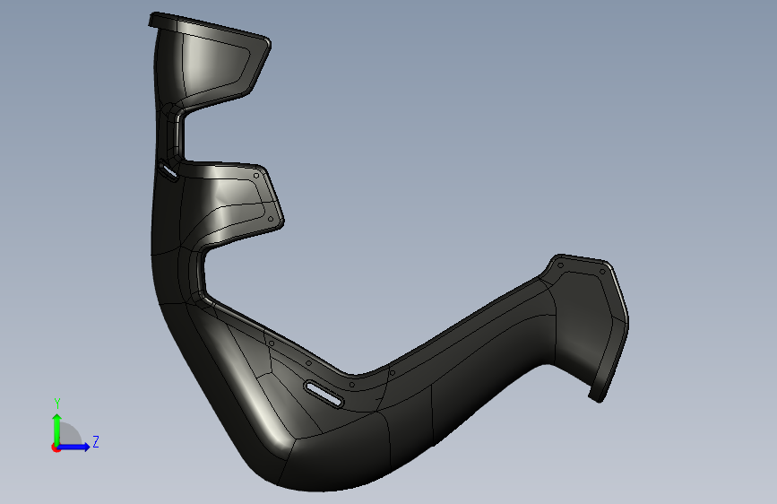The width and height of the screenshot is (777, 504).
Task: Click the green Y axis arrow of the triad
Action: click(57, 430)
